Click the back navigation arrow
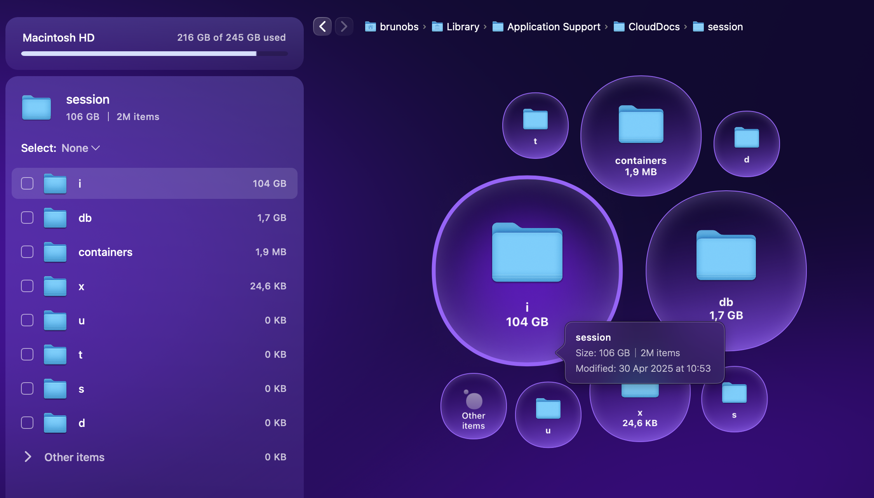 [322, 26]
